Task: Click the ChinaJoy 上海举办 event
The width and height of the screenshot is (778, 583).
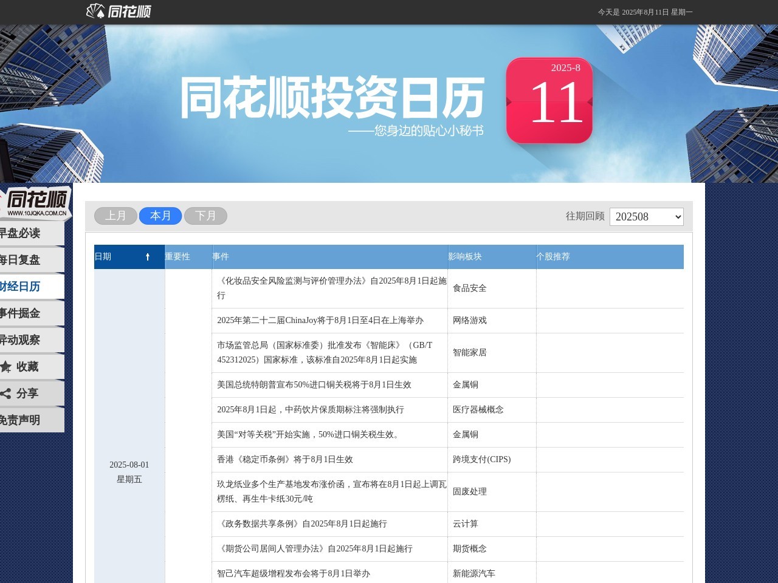Action: click(320, 321)
